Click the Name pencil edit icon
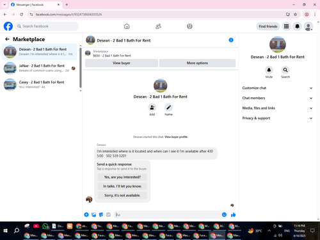This screenshot has height=240, width=320. 168,108
